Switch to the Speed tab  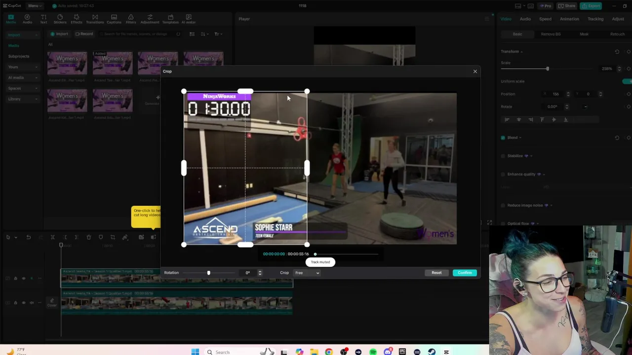tap(545, 19)
